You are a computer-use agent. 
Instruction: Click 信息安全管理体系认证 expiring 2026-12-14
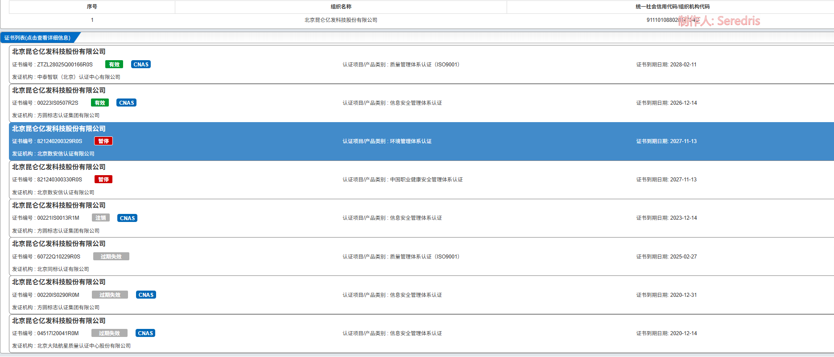pyautogui.click(x=416, y=103)
